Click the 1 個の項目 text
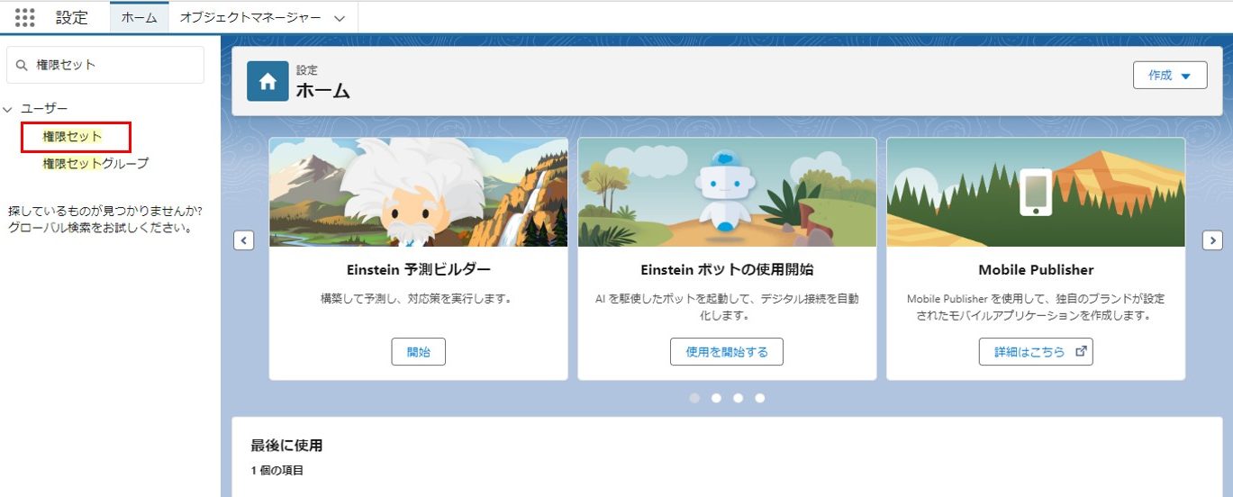 (277, 470)
